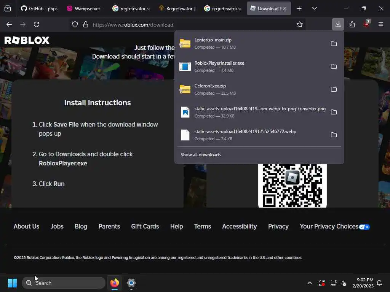The image size is (390, 292).
Task: Open Firefox from the taskbar
Action: coord(114,283)
